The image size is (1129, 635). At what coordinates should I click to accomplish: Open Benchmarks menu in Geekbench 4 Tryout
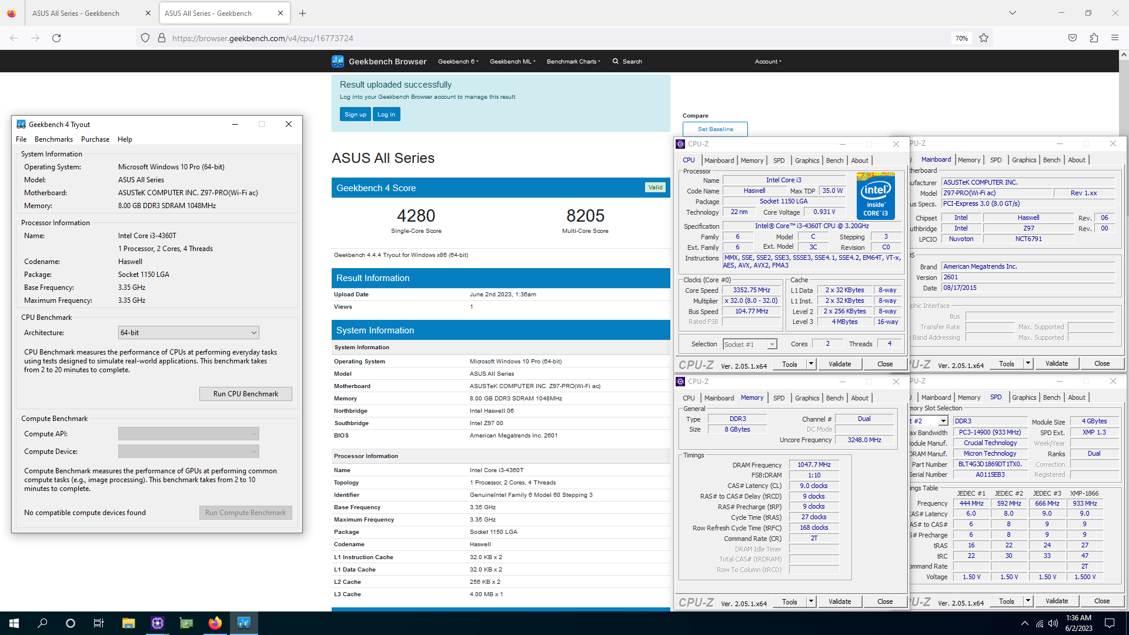coord(54,139)
